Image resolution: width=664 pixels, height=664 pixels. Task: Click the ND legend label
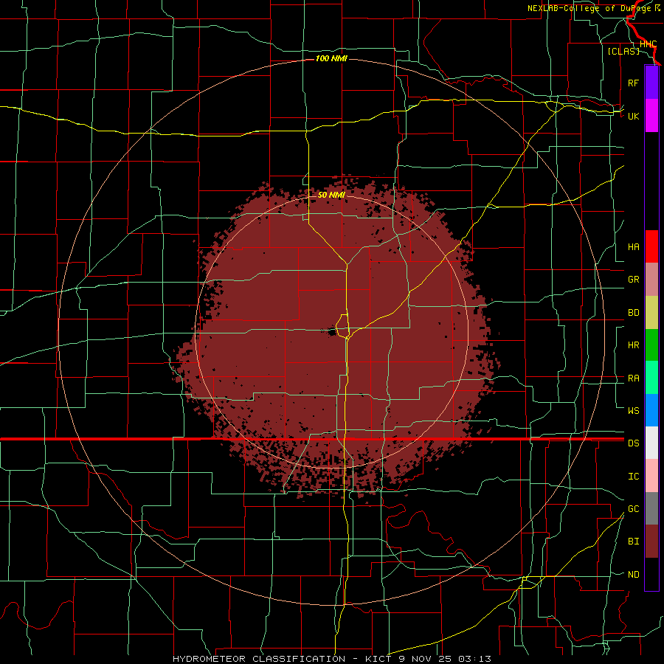click(633, 574)
